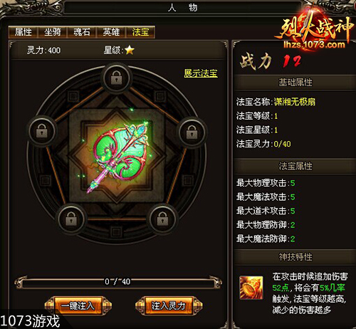Select the 法宝 tab
Image resolution: width=356 pixels, height=329 pixels.
[140, 32]
